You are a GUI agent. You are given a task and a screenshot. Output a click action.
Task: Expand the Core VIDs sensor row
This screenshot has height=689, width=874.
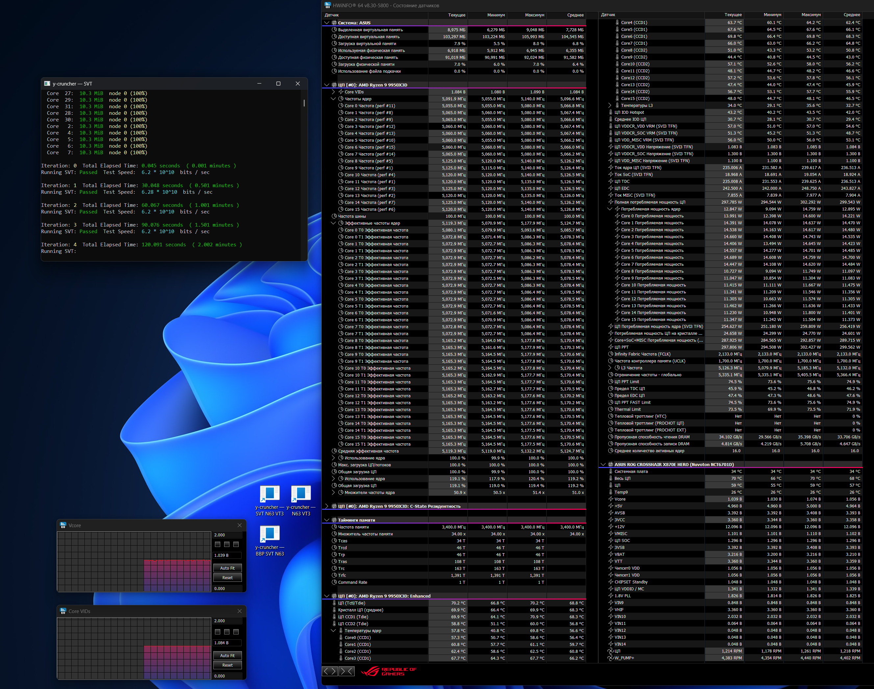point(333,92)
